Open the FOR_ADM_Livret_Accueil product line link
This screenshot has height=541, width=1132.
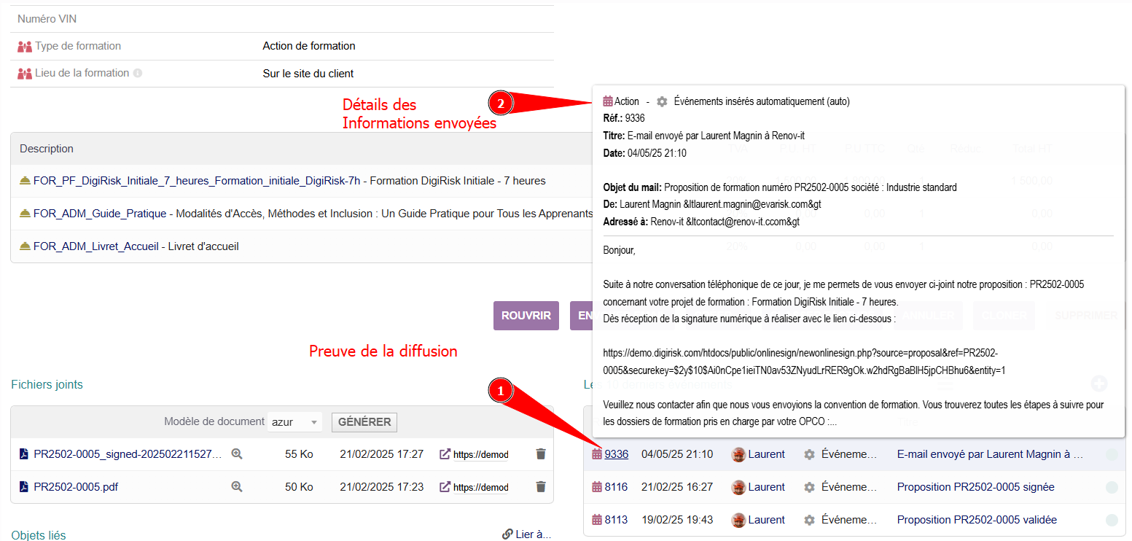(x=96, y=246)
